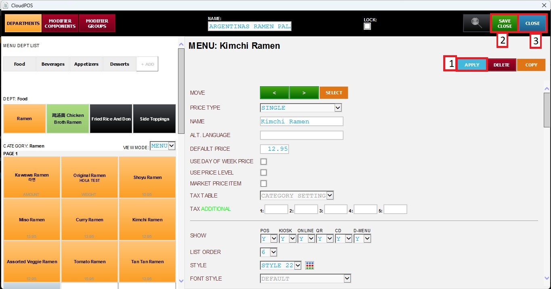Change the POS show dropdown
The height and width of the screenshot is (289, 551).
coord(269,239)
